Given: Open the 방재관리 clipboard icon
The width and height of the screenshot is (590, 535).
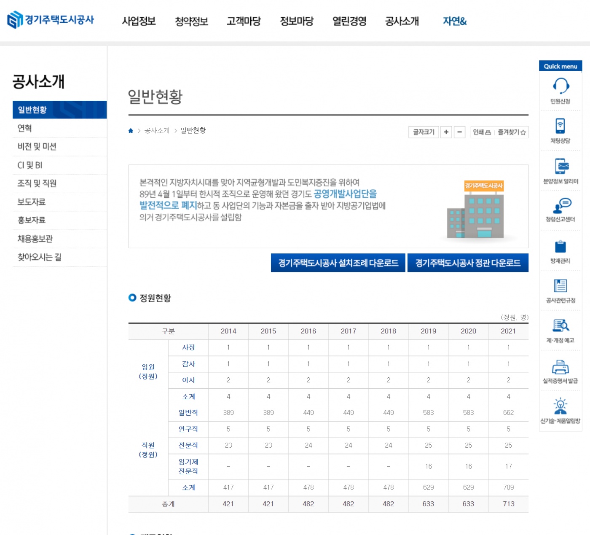Looking at the screenshot, I should tap(560, 247).
